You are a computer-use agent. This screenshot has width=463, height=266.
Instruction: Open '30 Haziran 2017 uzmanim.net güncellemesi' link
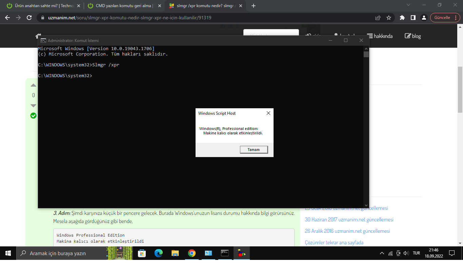349,220
